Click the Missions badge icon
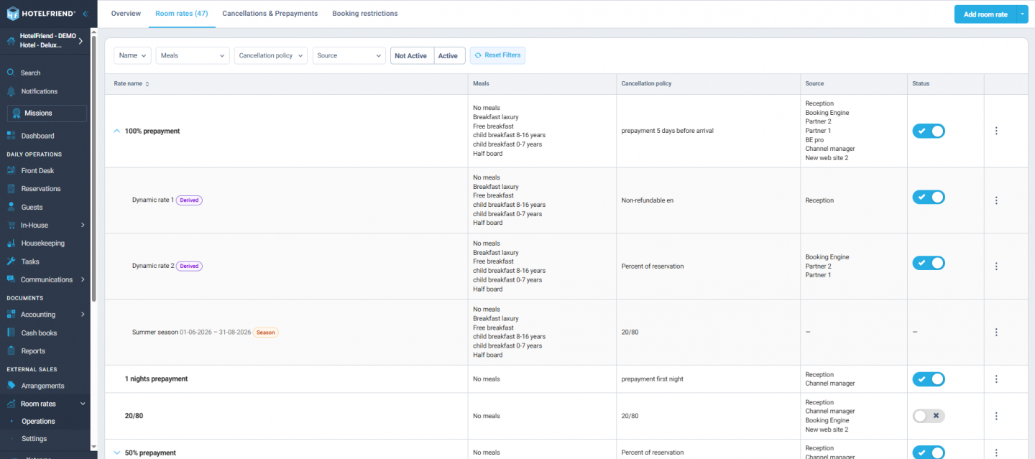 pos(17,113)
